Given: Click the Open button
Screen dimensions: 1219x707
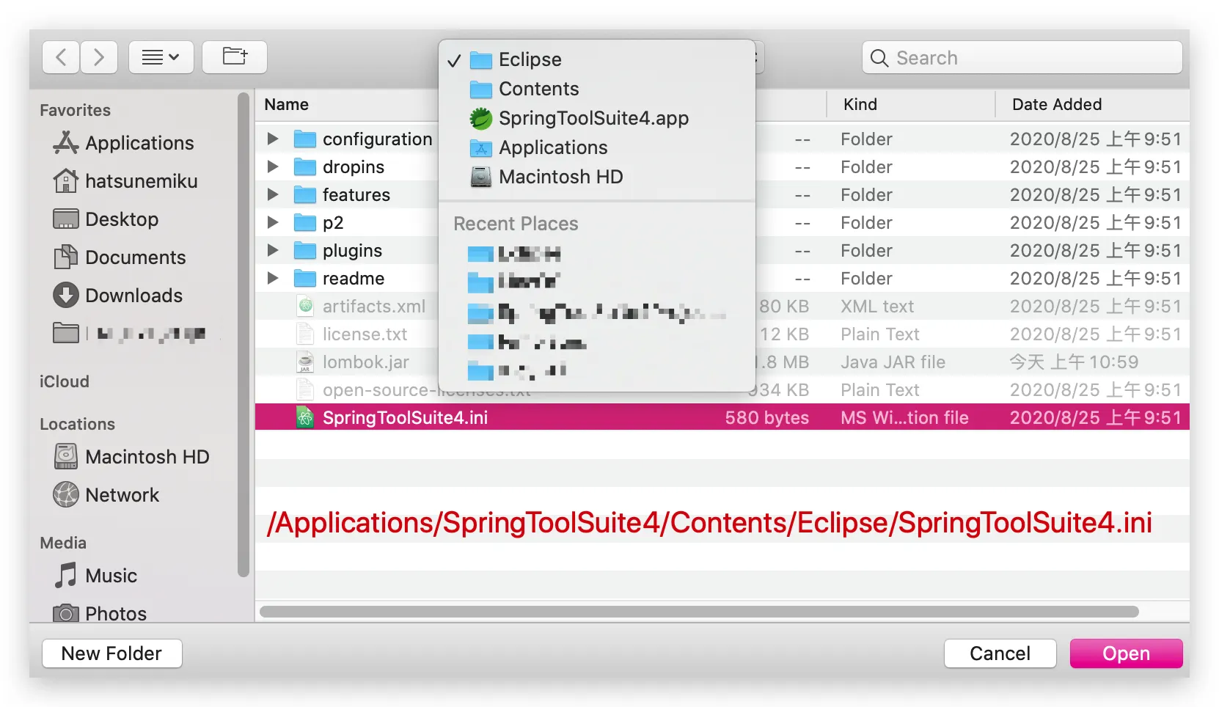Looking at the screenshot, I should 1125,653.
